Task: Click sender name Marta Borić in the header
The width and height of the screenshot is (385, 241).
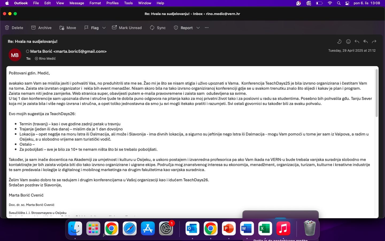Action: click(68, 51)
